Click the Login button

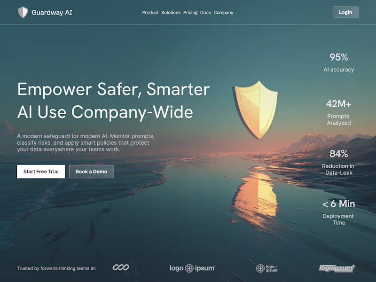pos(345,12)
